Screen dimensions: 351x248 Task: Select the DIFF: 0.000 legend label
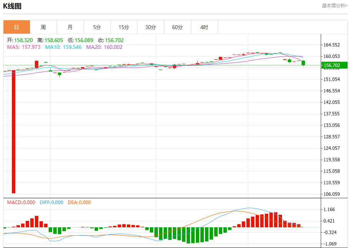[x=51, y=202]
